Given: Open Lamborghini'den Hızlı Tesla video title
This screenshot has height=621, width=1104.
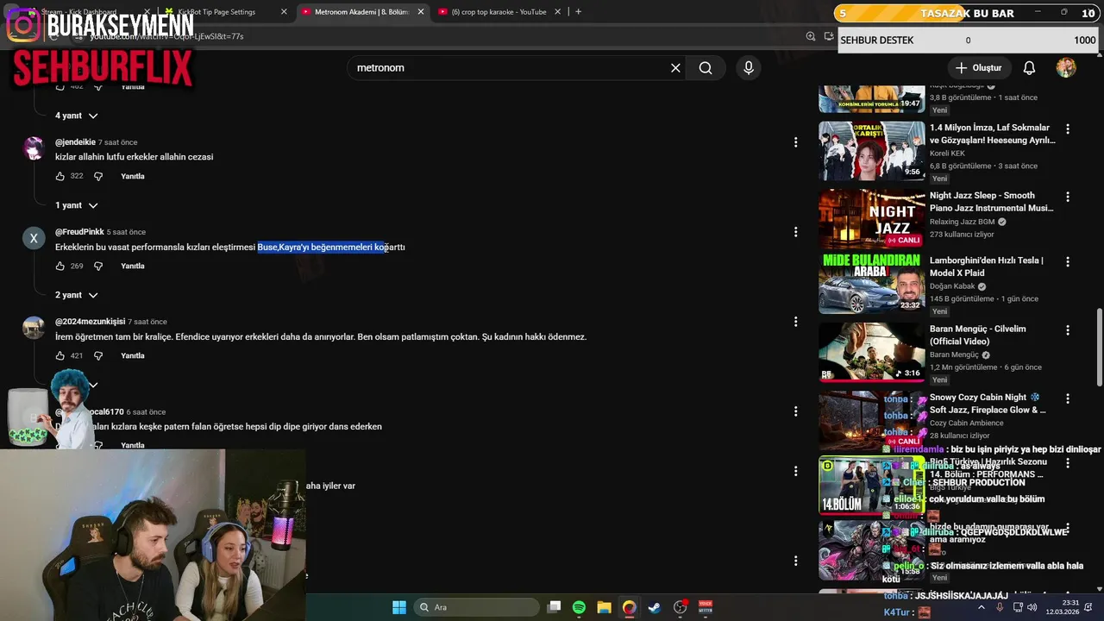Looking at the screenshot, I should 986,267.
